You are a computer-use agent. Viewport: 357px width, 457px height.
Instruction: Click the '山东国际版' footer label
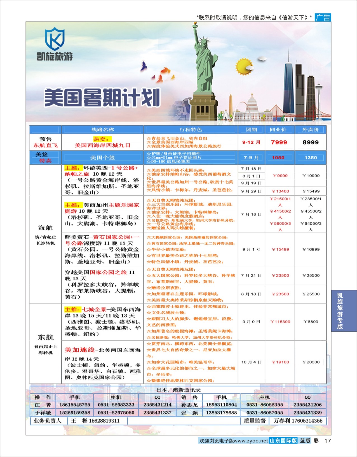click(x=283, y=440)
